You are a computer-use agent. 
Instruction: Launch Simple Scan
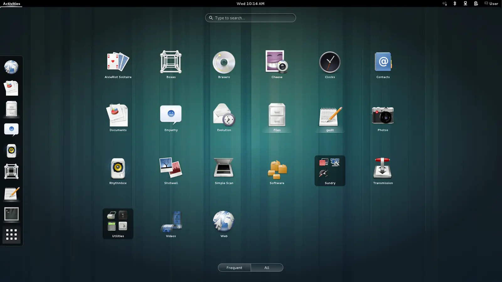(224, 171)
